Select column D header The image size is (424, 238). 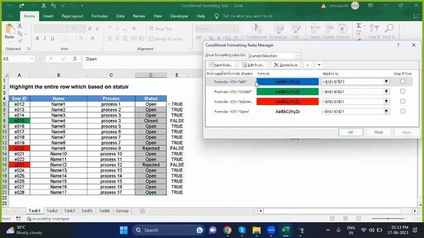coord(151,75)
